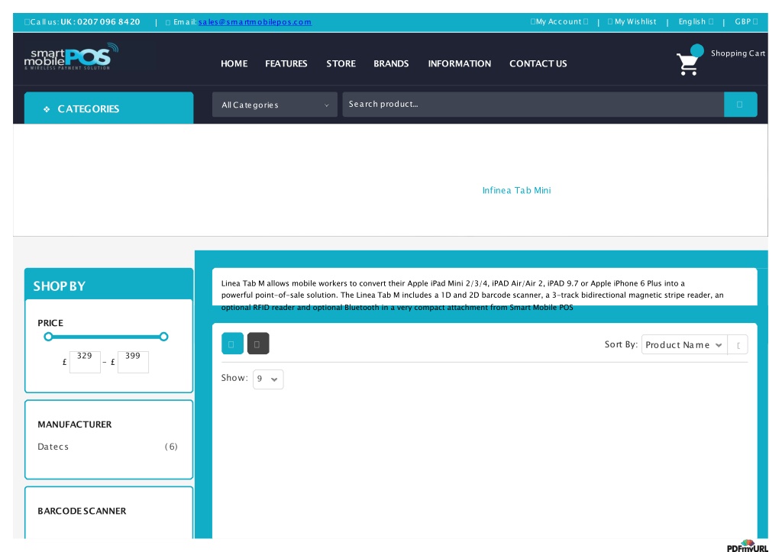Switch to list view

258,344
